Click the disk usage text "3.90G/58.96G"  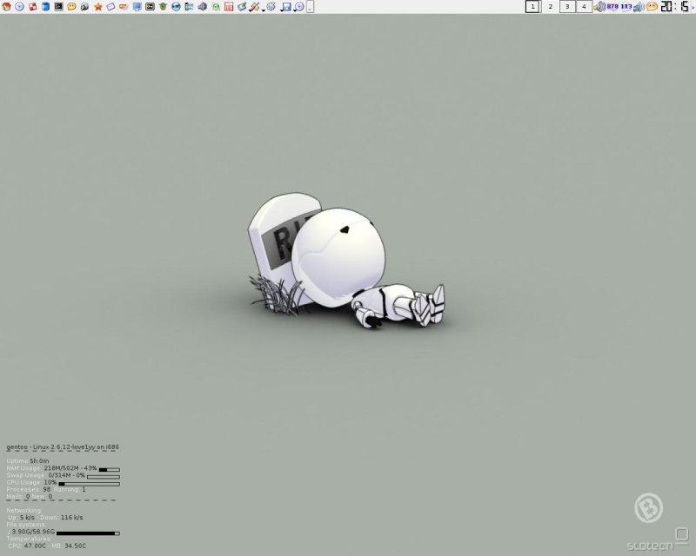coord(33,532)
